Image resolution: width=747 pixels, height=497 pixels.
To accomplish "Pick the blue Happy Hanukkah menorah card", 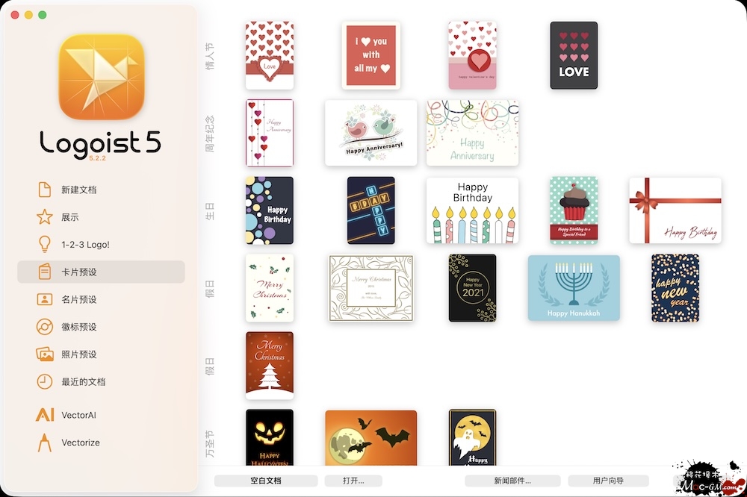I will coord(574,288).
